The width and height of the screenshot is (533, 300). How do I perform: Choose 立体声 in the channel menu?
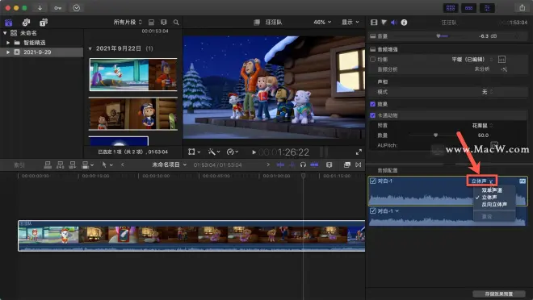tap(489, 197)
